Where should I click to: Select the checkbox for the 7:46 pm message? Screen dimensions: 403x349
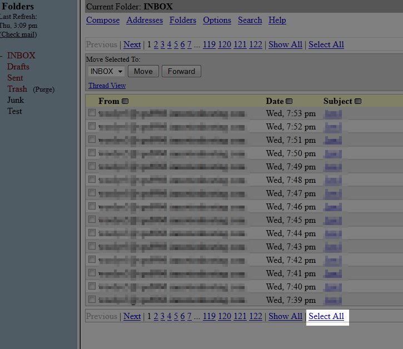point(92,206)
